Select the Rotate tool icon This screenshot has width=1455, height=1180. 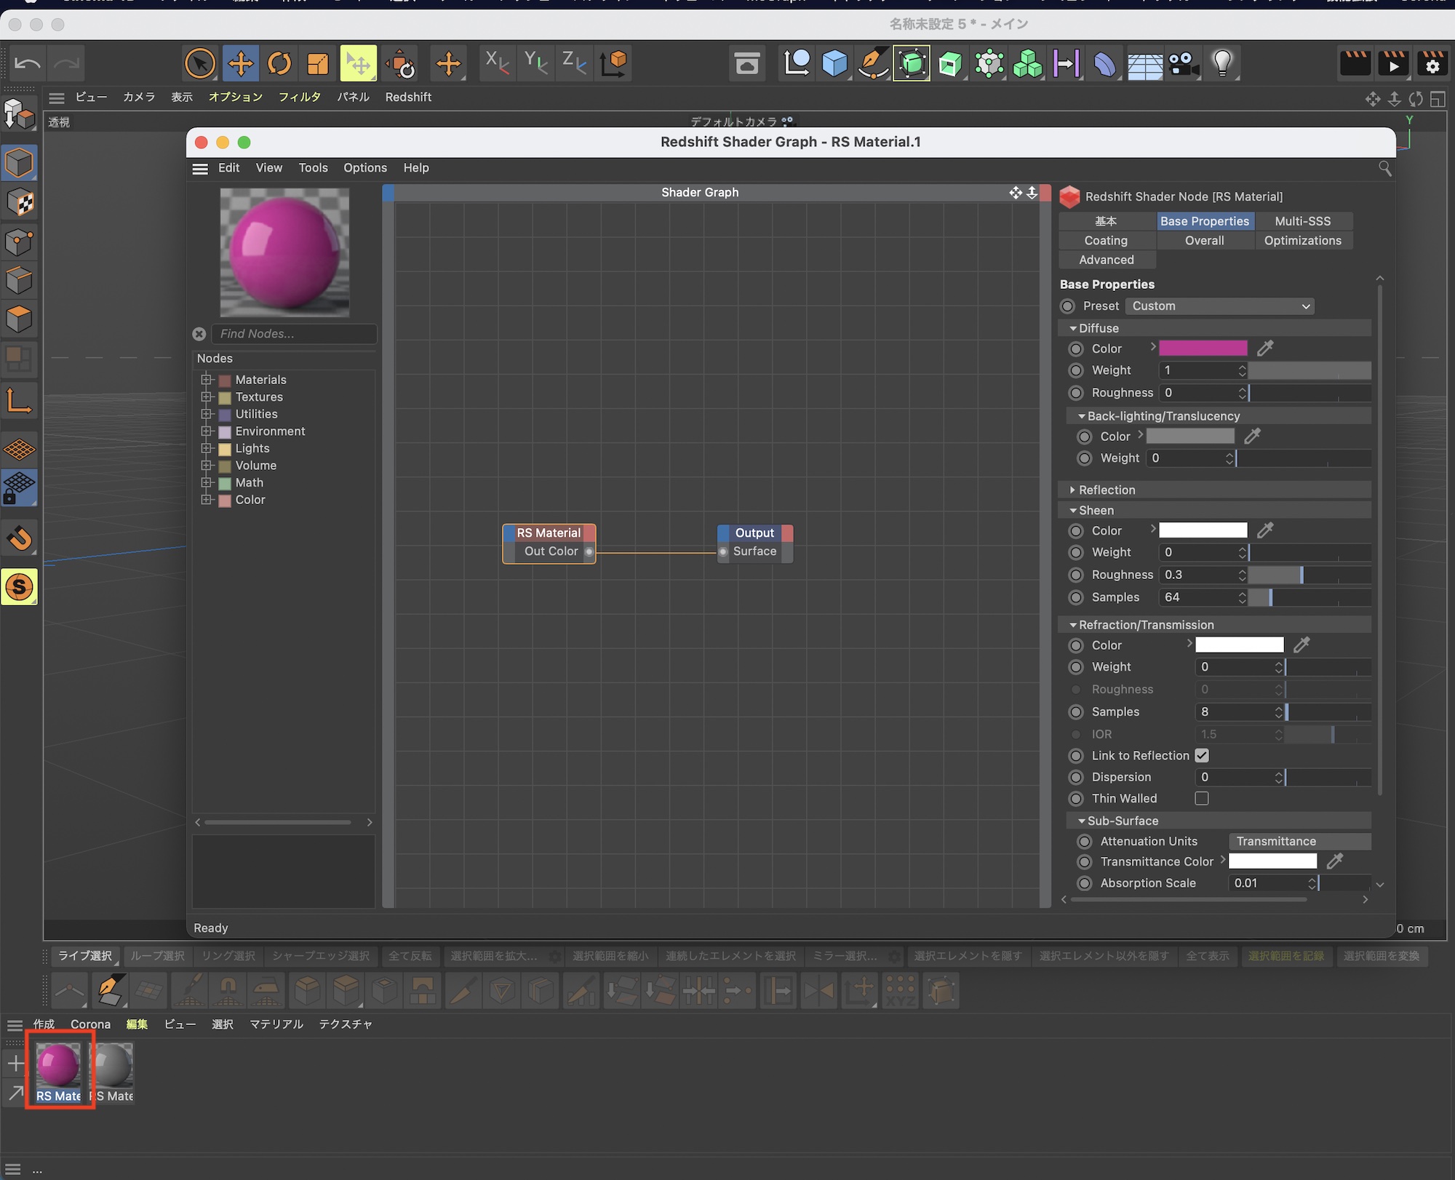click(279, 64)
